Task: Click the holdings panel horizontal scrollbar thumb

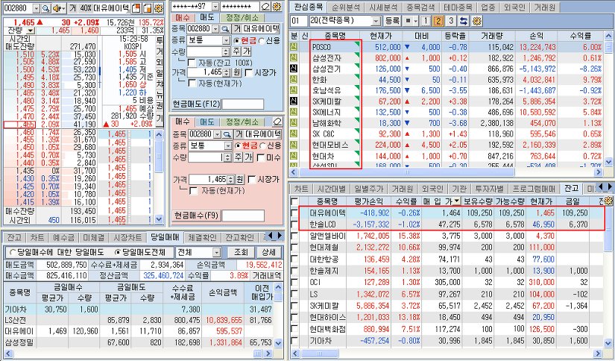Action: tap(318, 354)
